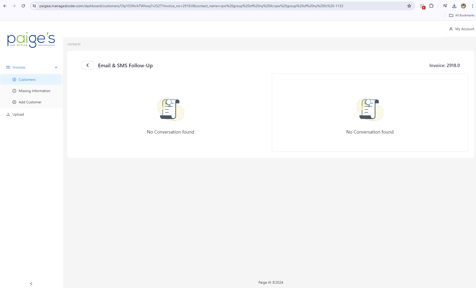The image size is (476, 288).
Task: Click the Missing Information alert icon
Action: click(14, 91)
